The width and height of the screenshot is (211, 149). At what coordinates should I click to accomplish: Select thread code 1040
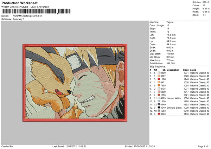coord(186,111)
